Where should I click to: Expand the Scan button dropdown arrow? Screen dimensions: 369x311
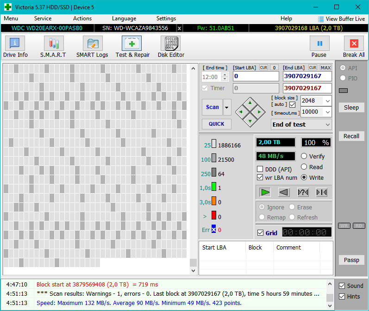(227, 107)
